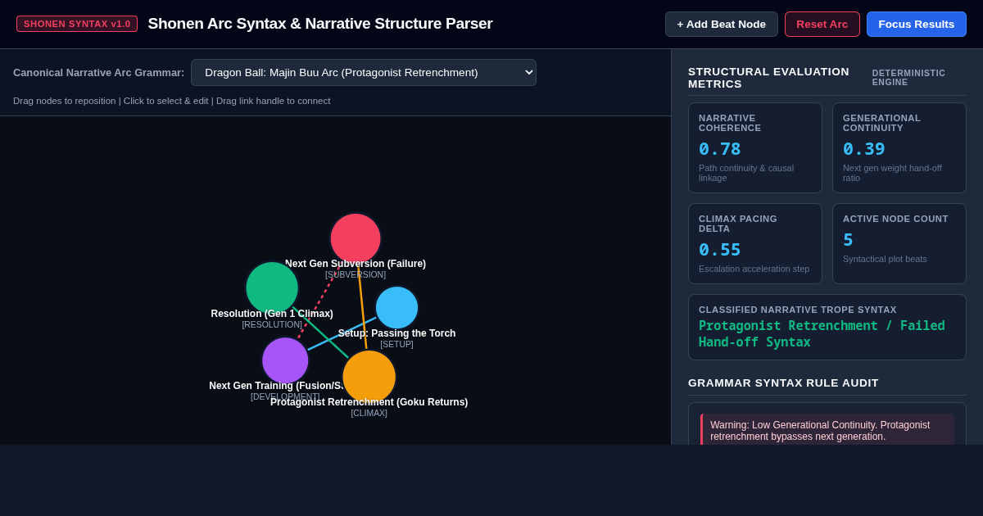Click the [RESOLUTION] tag label
This screenshot has height=516, width=983.
[272, 324]
